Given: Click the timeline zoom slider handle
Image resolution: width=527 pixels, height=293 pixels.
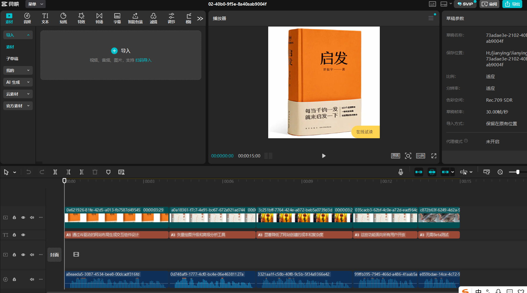Looking at the screenshot, I should point(518,172).
